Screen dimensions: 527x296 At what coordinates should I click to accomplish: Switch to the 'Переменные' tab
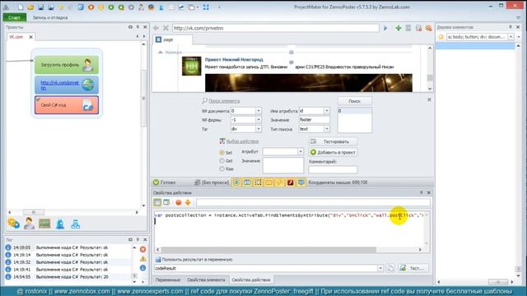pyautogui.click(x=168, y=280)
